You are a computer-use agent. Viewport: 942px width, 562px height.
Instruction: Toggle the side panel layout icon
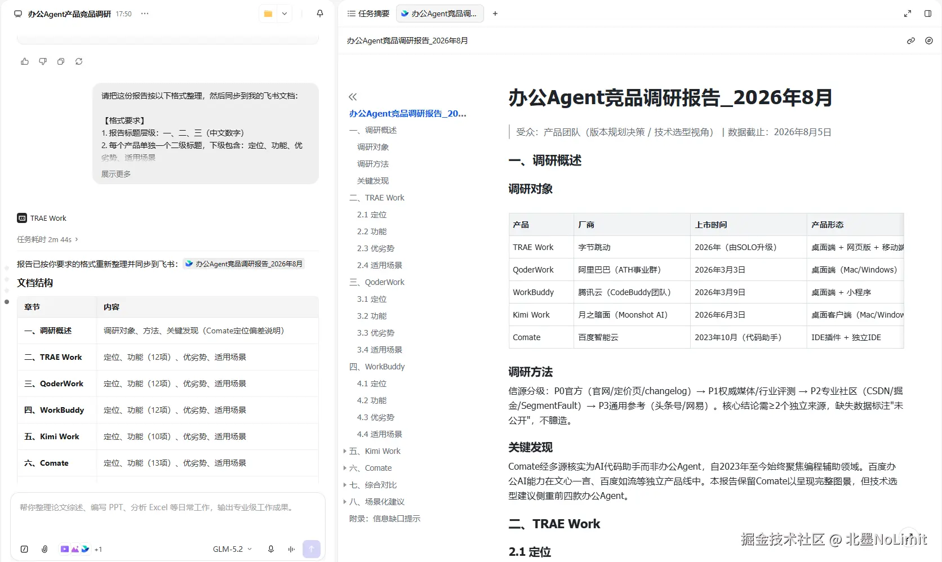tap(928, 14)
